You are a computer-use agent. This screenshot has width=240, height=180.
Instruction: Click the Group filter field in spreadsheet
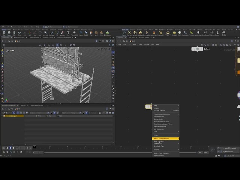[x=38, y=113]
